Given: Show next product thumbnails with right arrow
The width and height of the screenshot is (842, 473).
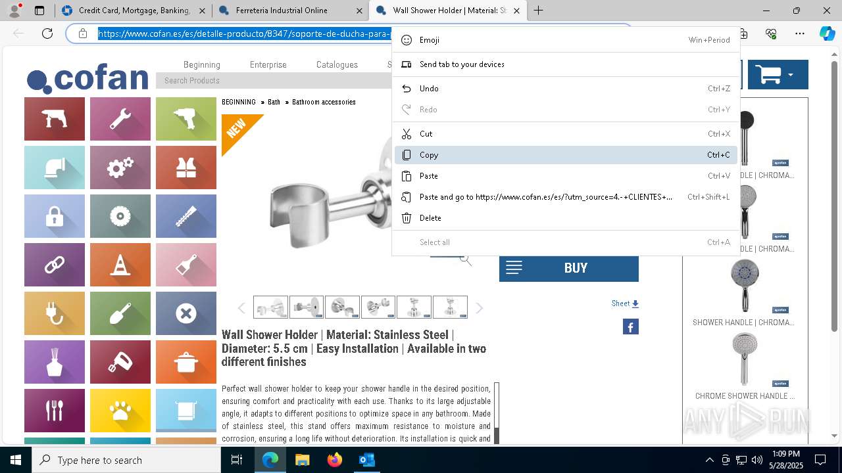Looking at the screenshot, I should (479, 308).
